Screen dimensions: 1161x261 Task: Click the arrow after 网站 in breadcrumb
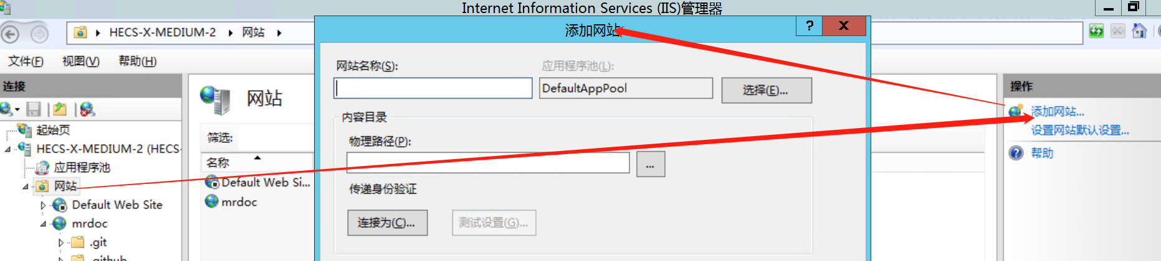(x=279, y=33)
